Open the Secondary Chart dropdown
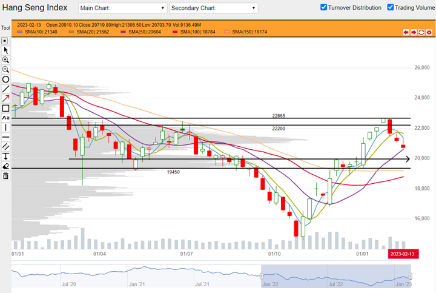The width and height of the screenshot is (436, 293). [214, 8]
